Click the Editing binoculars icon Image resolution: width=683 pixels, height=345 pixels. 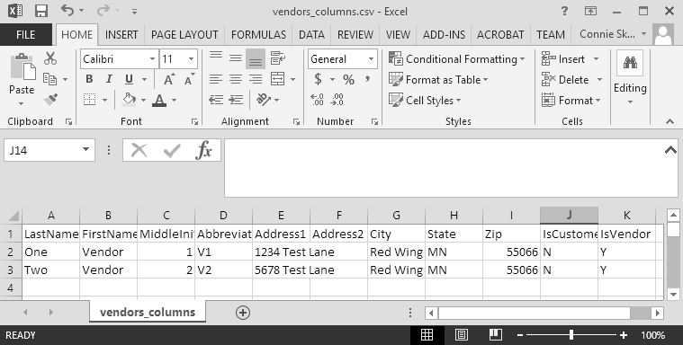[x=630, y=63]
